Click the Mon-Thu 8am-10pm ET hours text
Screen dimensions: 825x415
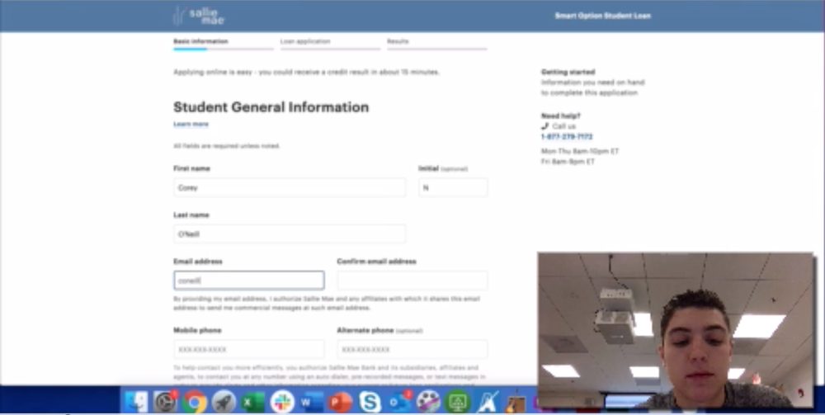(580, 152)
